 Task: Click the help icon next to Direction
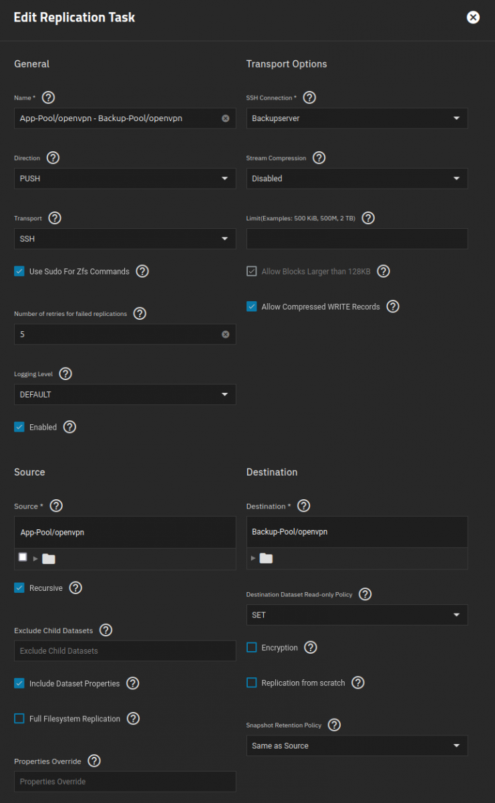pyautogui.click(x=53, y=158)
